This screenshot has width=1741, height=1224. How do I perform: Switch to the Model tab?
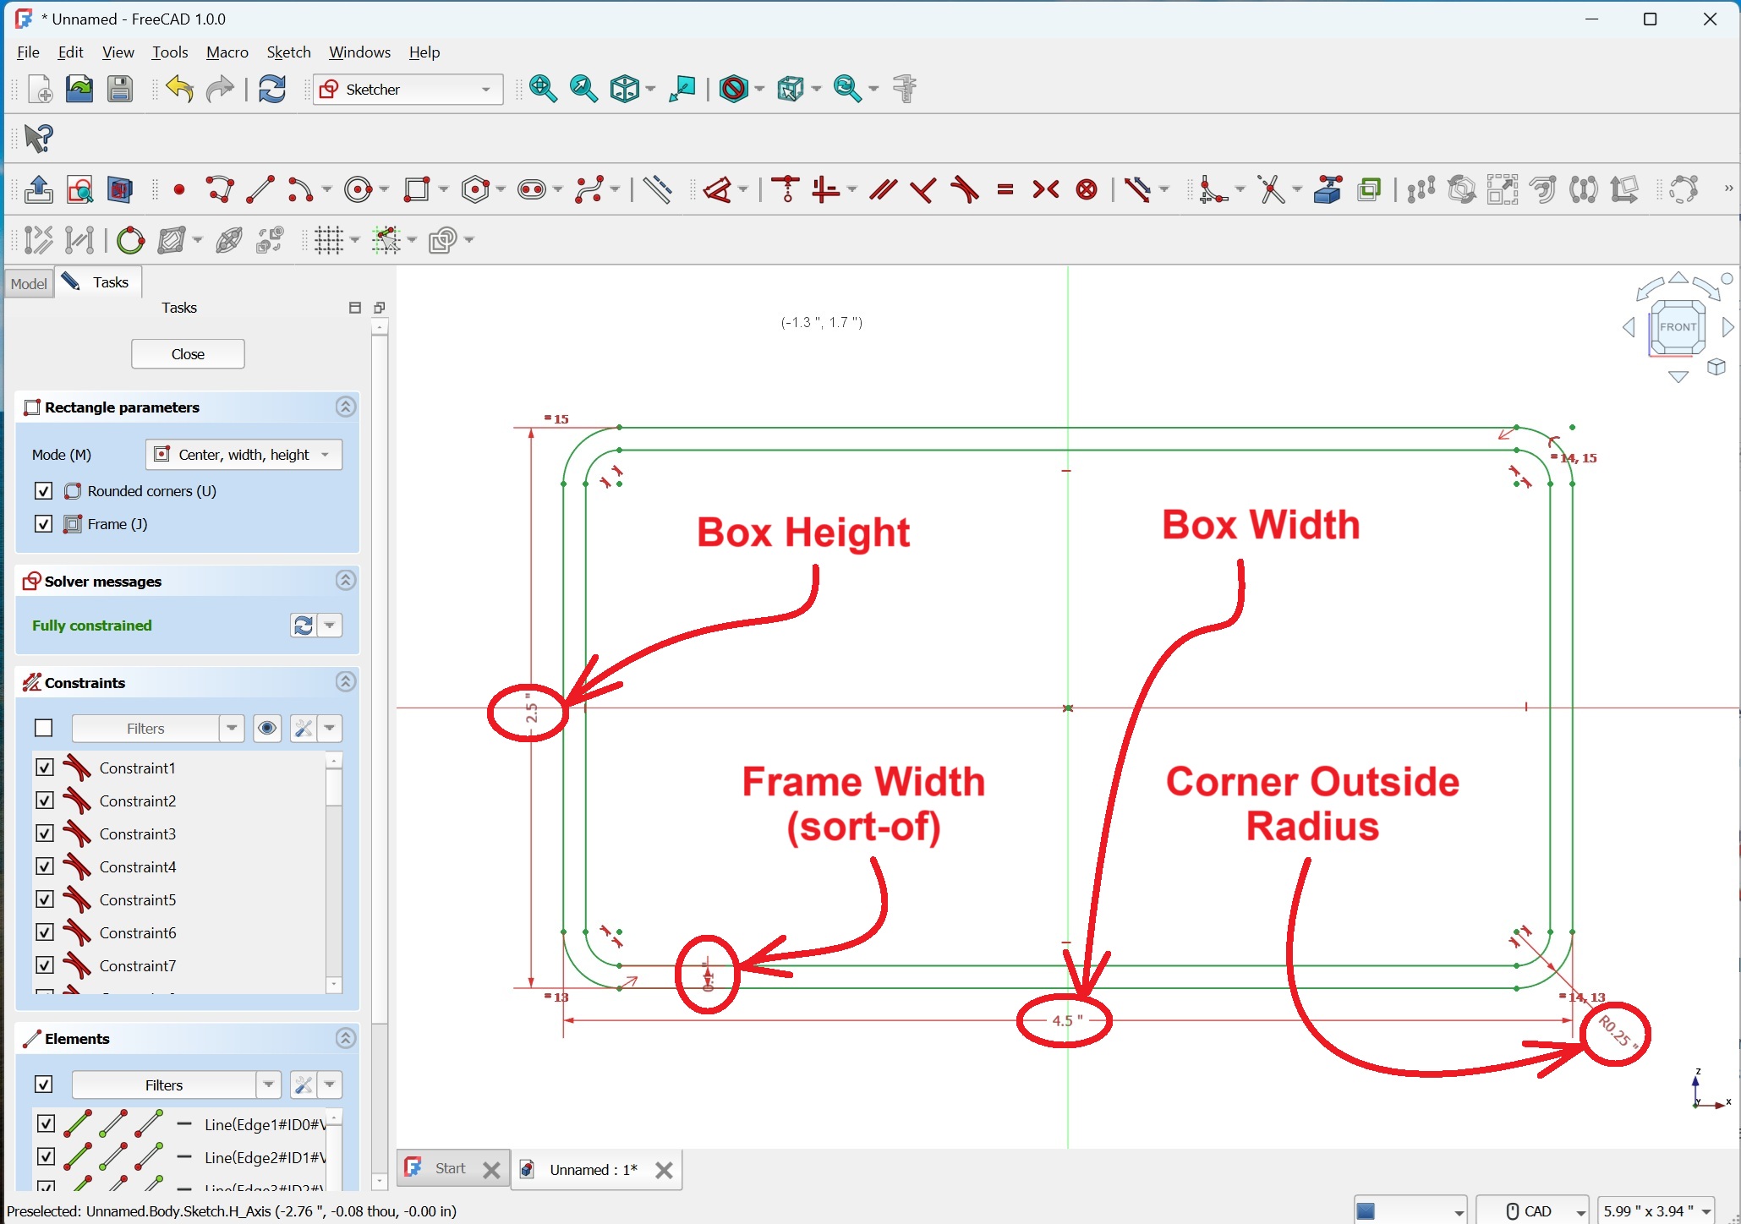pyautogui.click(x=29, y=283)
